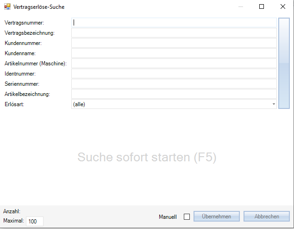Image resolution: width=294 pixels, height=229 pixels.
Task: Select the Kundennummer text box
Action: [x=174, y=43]
